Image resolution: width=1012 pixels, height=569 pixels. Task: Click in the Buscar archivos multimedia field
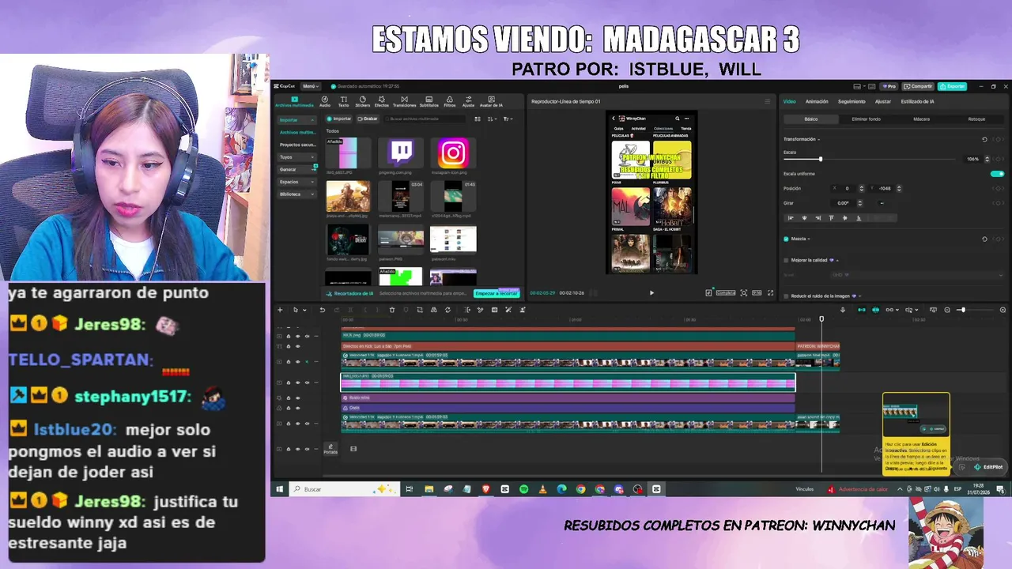(x=426, y=119)
